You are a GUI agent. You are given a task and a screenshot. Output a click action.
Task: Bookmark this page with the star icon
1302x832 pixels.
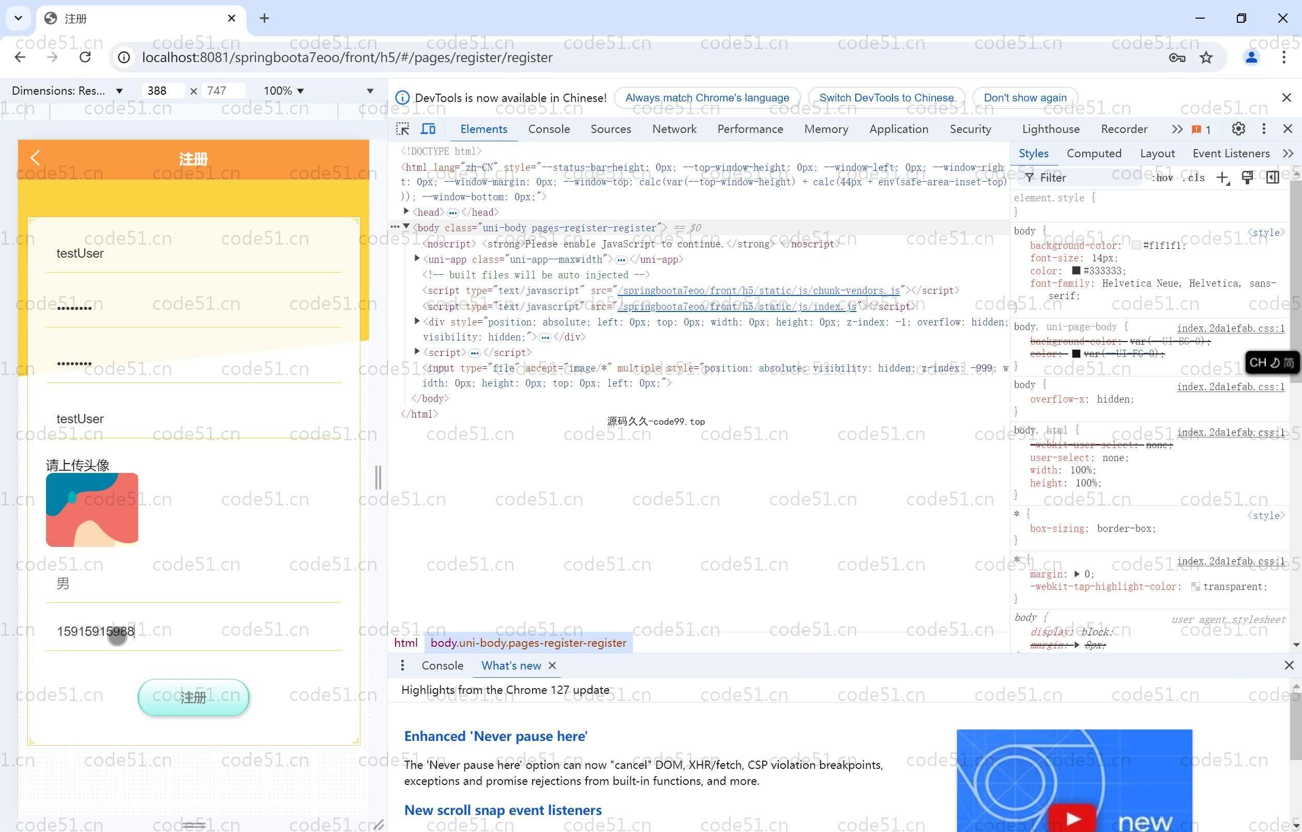coord(1206,57)
